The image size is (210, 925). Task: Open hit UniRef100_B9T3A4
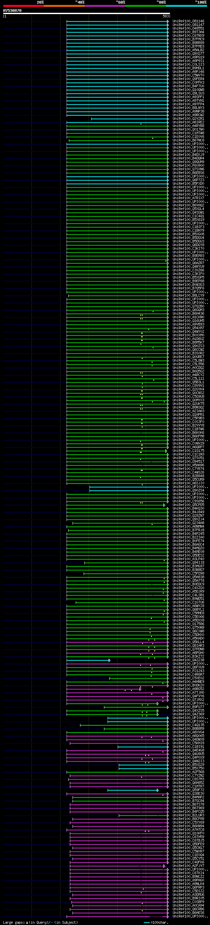pyautogui.click(x=188, y=32)
